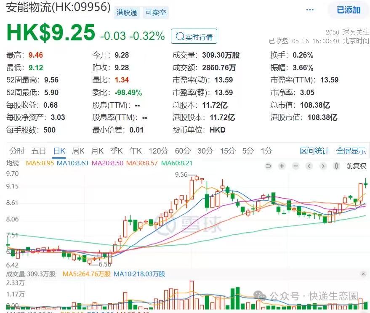370x313 pixels.
Task: Switch to the 60分 interval tab
Action: [x=183, y=151]
